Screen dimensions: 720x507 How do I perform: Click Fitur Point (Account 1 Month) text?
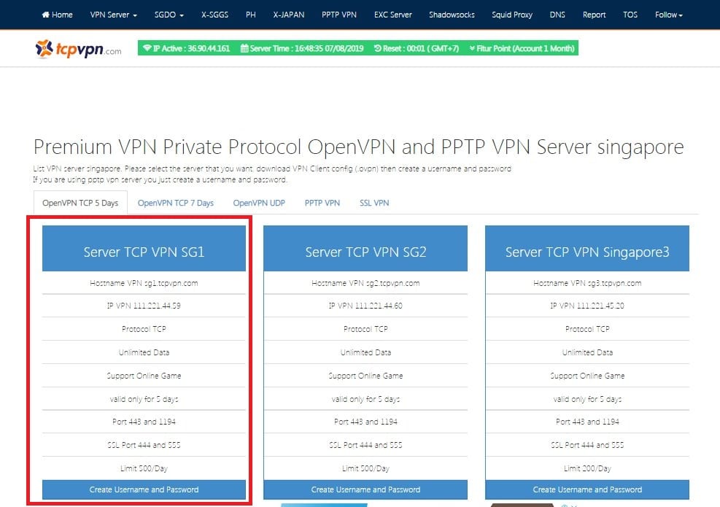pos(525,48)
